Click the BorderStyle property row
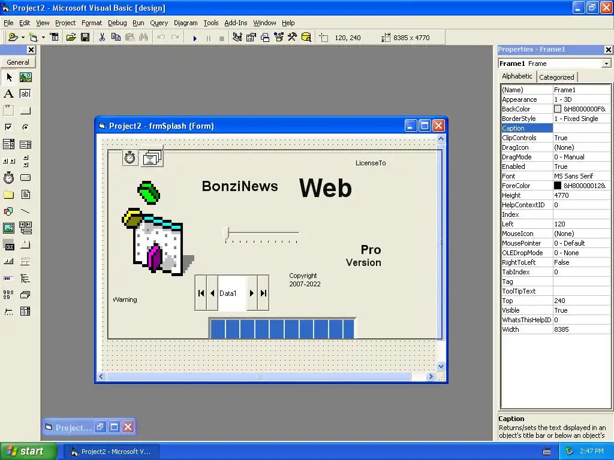The width and height of the screenshot is (614, 460). [x=555, y=119]
